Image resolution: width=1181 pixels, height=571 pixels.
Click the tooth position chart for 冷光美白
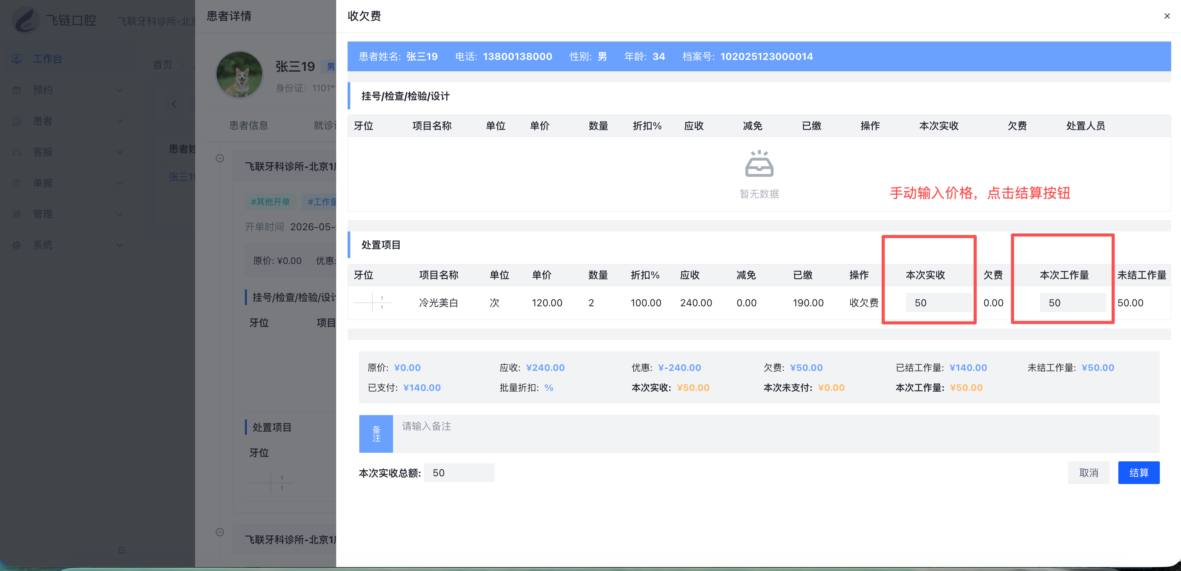(x=373, y=302)
